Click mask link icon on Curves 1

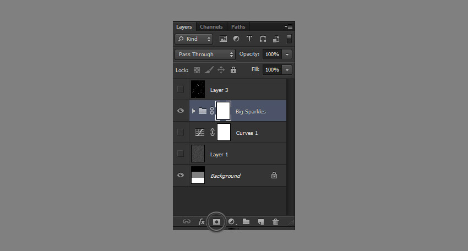coord(212,132)
